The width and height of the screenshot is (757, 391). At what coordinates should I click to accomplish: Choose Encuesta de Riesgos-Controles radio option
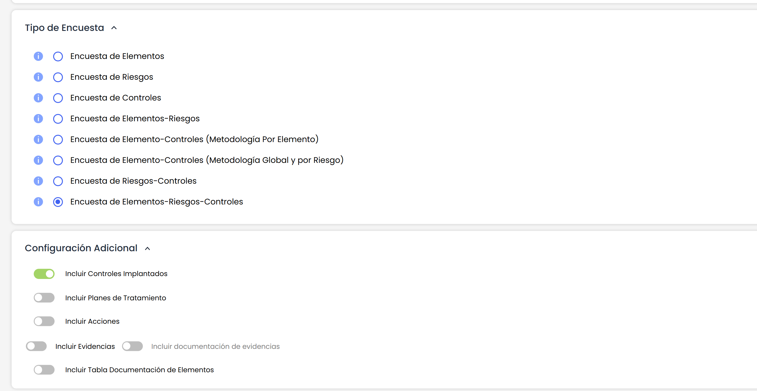click(x=58, y=181)
